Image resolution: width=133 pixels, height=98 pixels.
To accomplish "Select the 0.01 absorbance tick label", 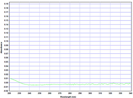I will (6, 79).
